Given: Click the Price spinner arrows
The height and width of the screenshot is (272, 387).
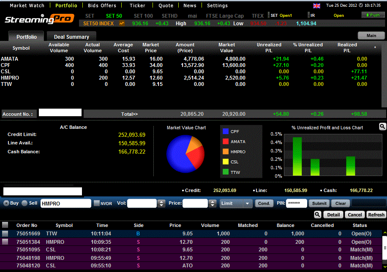Looking at the screenshot, I should click(x=213, y=203).
